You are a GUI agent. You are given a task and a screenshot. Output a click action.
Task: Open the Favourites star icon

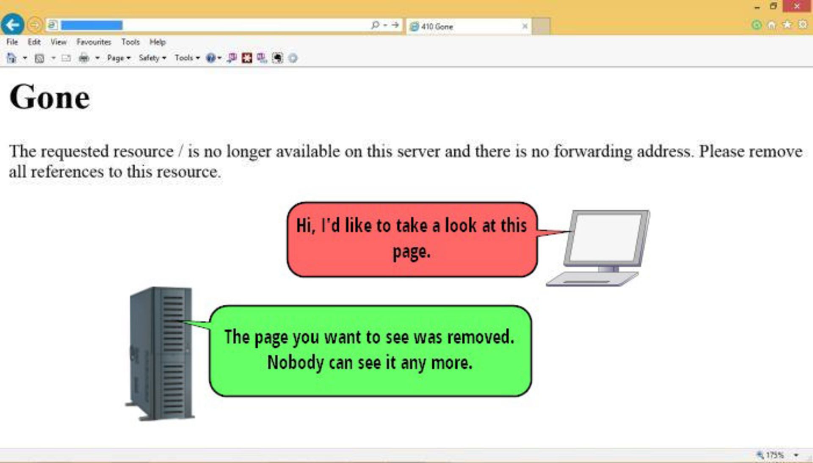(787, 25)
